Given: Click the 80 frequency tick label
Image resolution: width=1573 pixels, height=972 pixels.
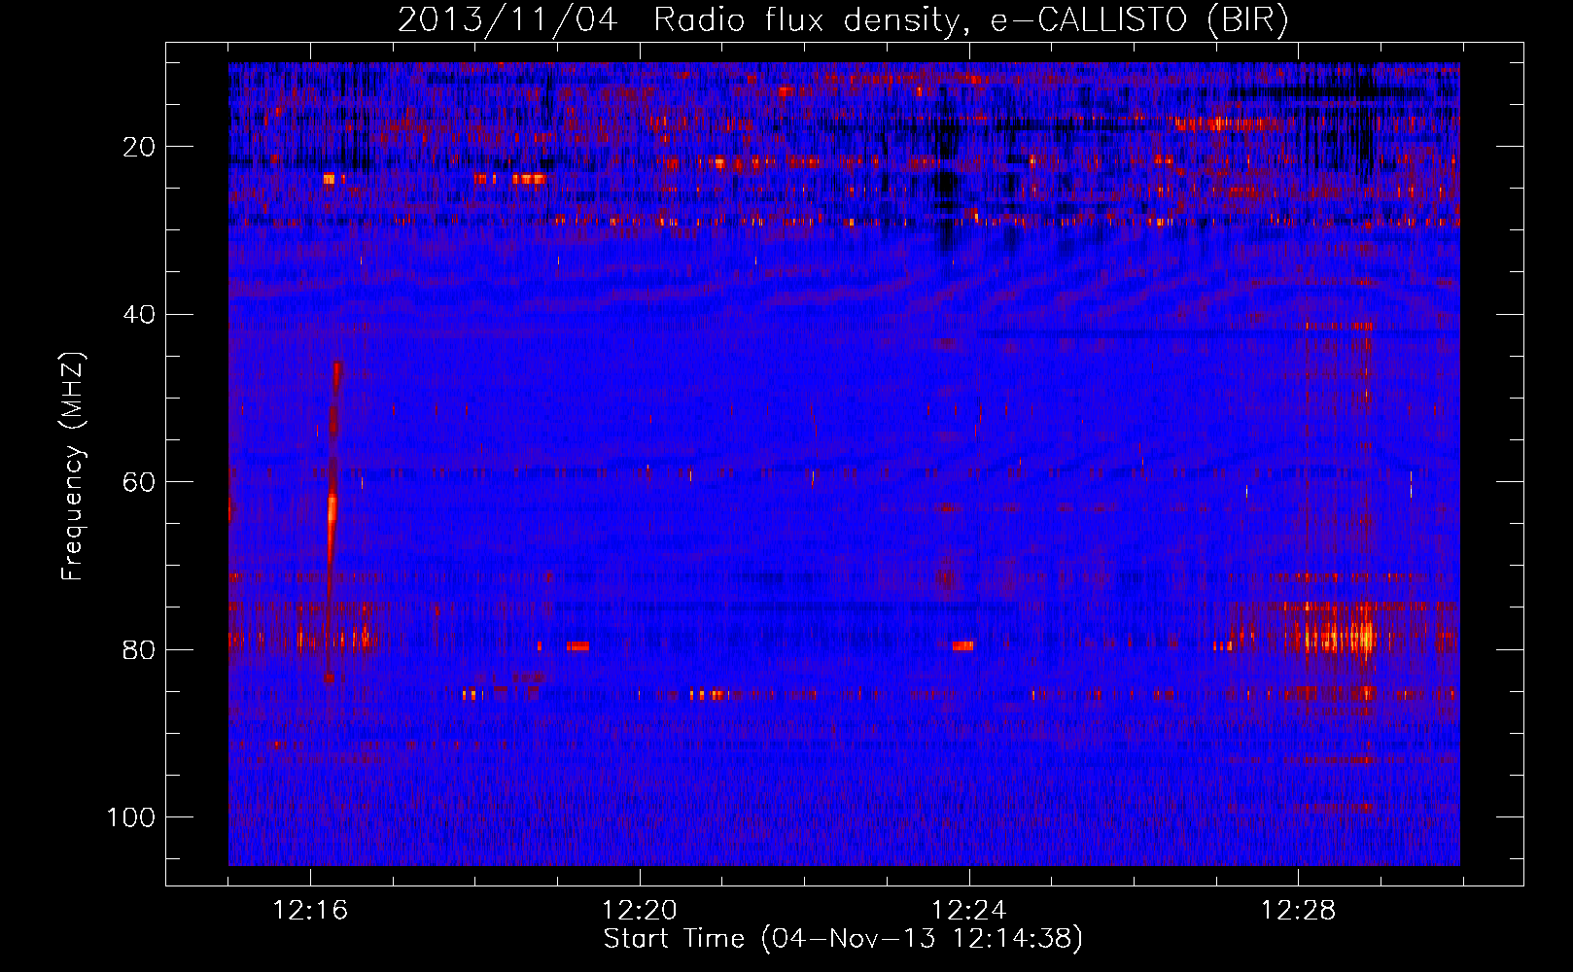Looking at the screenshot, I should pos(139,649).
